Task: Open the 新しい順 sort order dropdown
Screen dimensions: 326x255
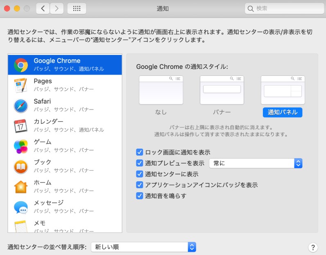Action: click(x=143, y=247)
